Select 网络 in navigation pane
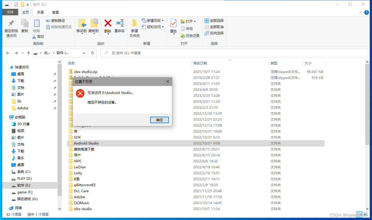The height and width of the screenshot is (220, 372). click(18, 208)
